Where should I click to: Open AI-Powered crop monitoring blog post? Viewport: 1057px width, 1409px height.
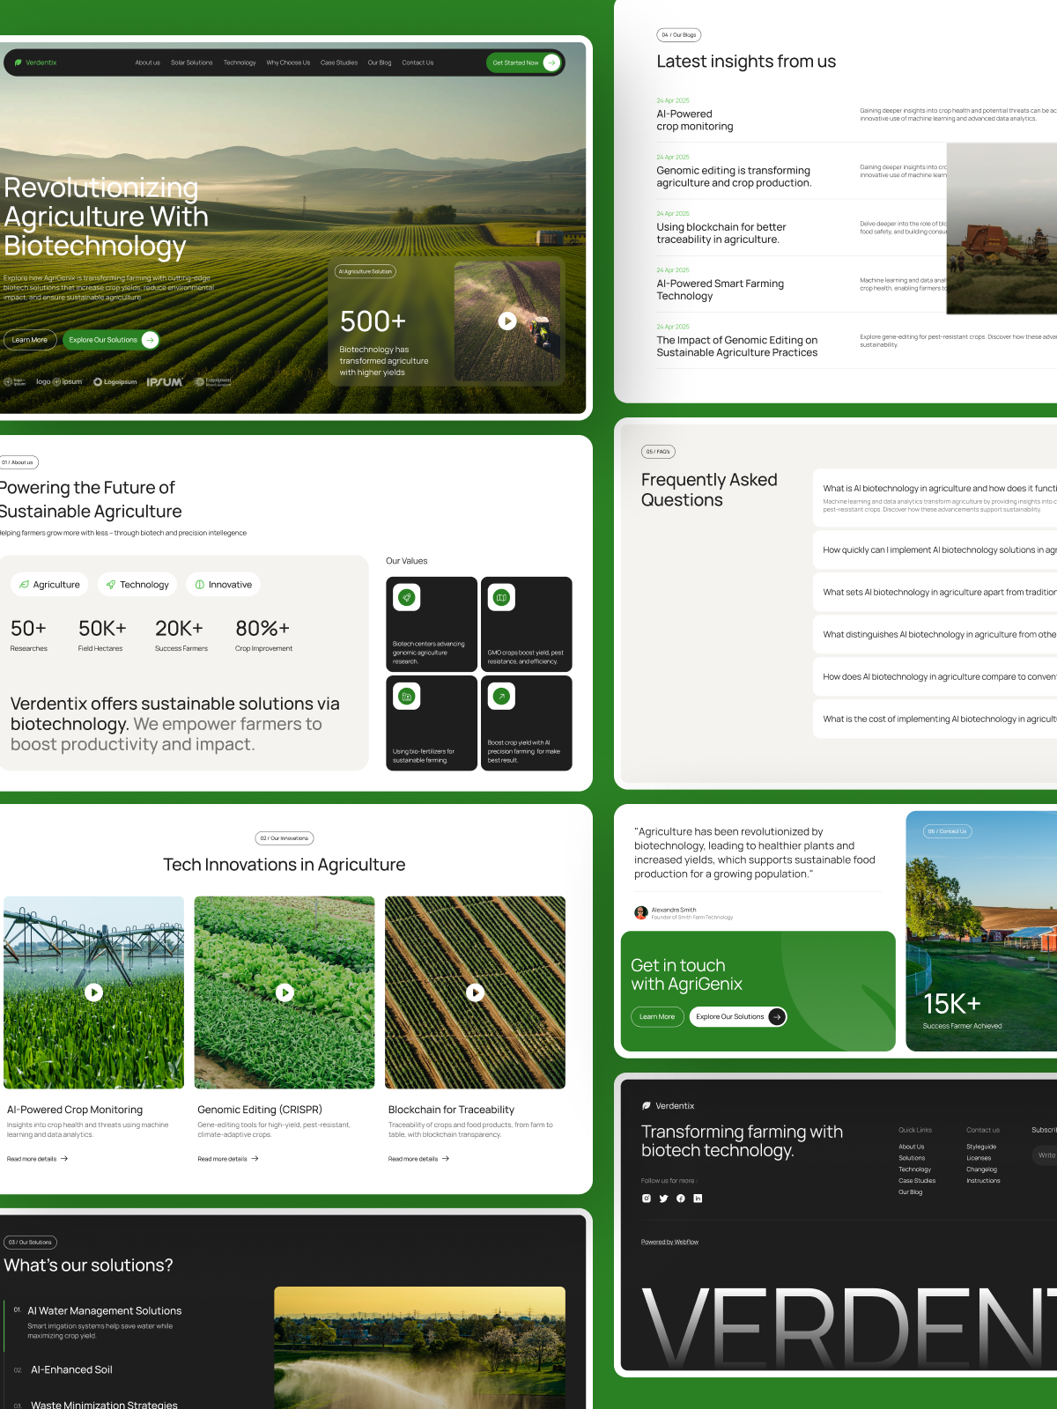pyautogui.click(x=695, y=120)
